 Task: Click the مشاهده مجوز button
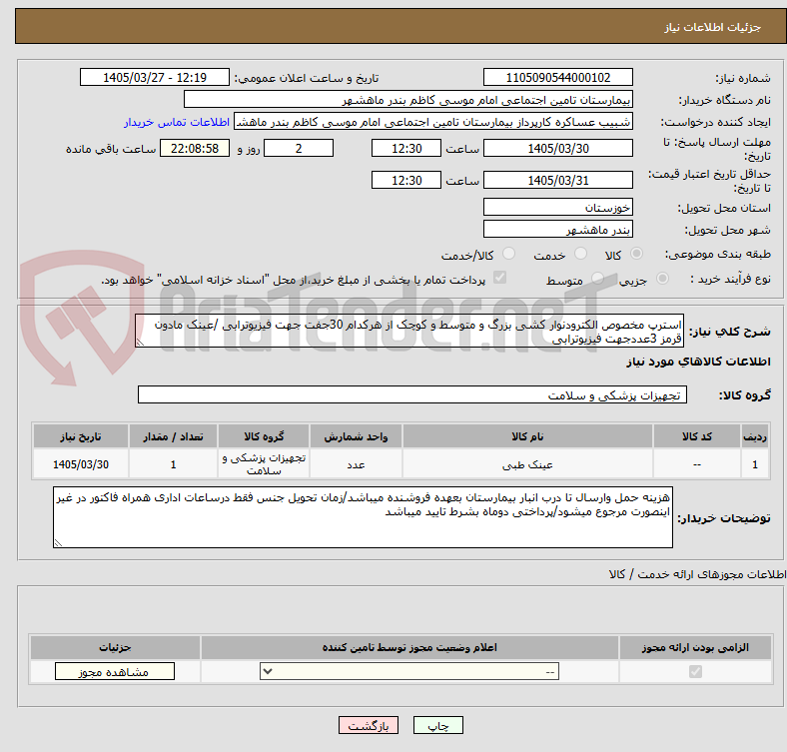[x=115, y=672]
